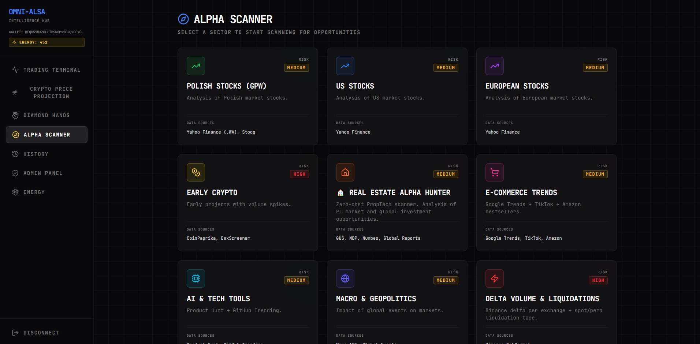The image size is (700, 344).
Task: Select the E-Commerce Trends card title
Action: (x=521, y=192)
